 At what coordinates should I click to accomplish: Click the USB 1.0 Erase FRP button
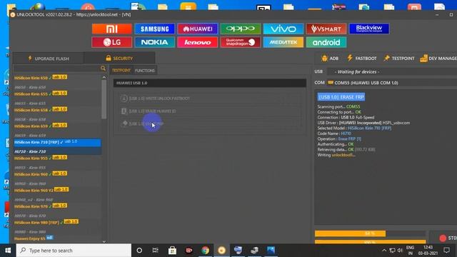point(209,124)
